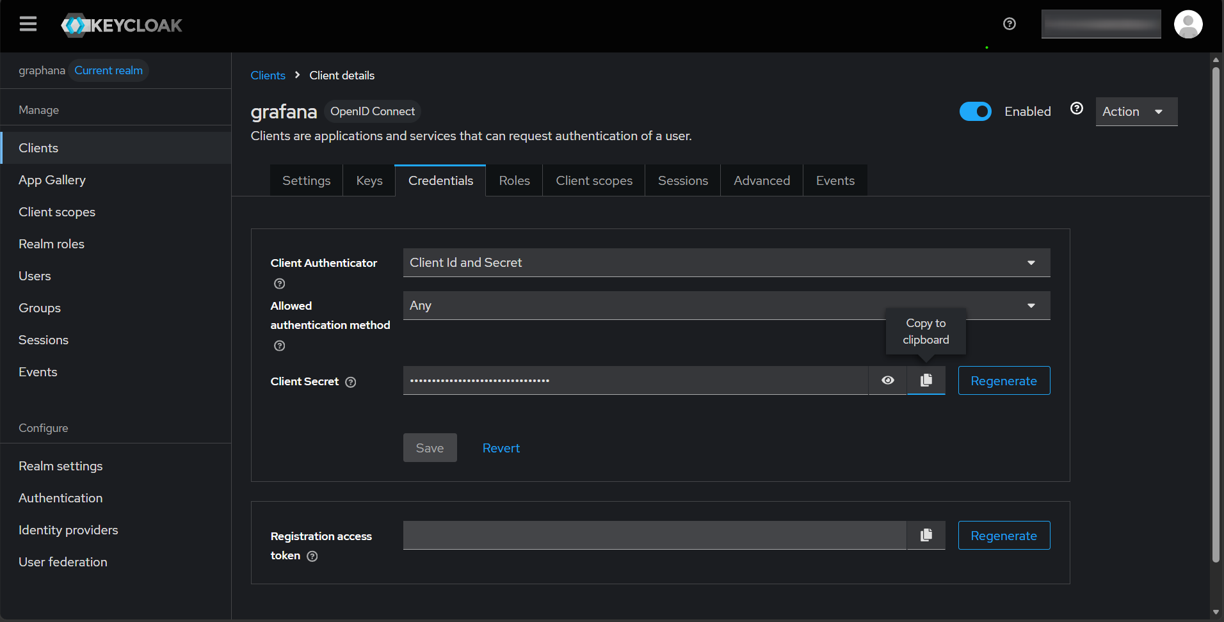The image size is (1224, 622).
Task: Open the blurred username dropdown in header
Action: pyautogui.click(x=1101, y=24)
